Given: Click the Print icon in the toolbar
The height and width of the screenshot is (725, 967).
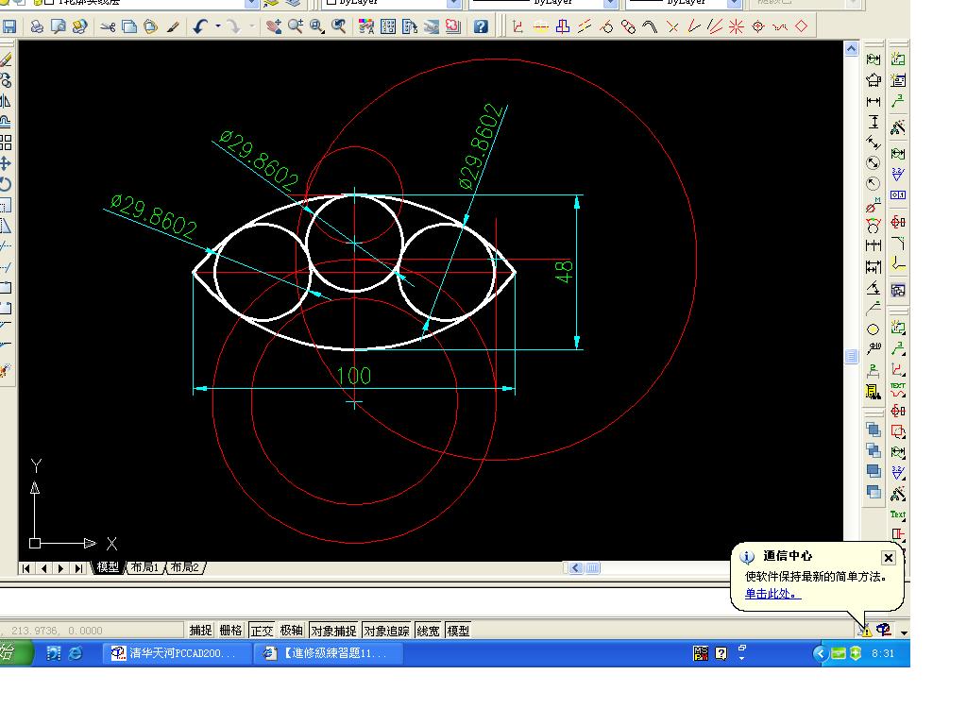Looking at the screenshot, I should [x=37, y=26].
